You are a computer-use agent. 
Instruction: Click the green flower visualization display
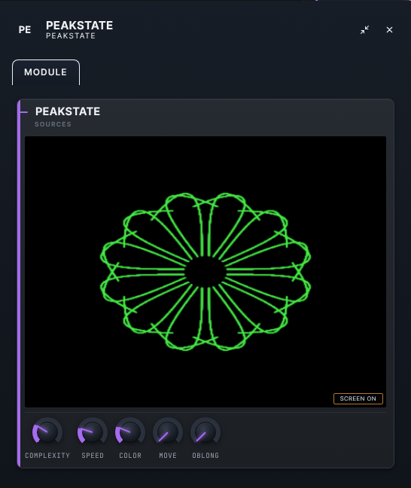click(205, 272)
